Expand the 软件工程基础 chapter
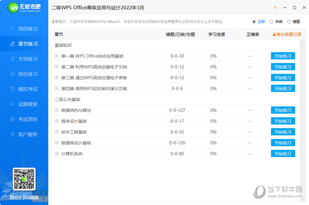This screenshot has height=205, width=309. click(x=57, y=132)
